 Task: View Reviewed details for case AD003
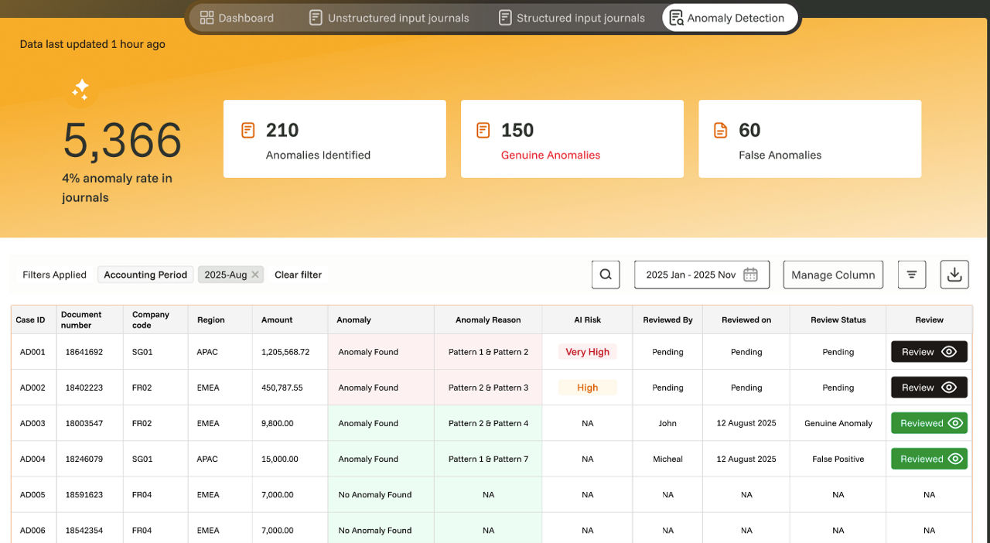[x=929, y=423]
